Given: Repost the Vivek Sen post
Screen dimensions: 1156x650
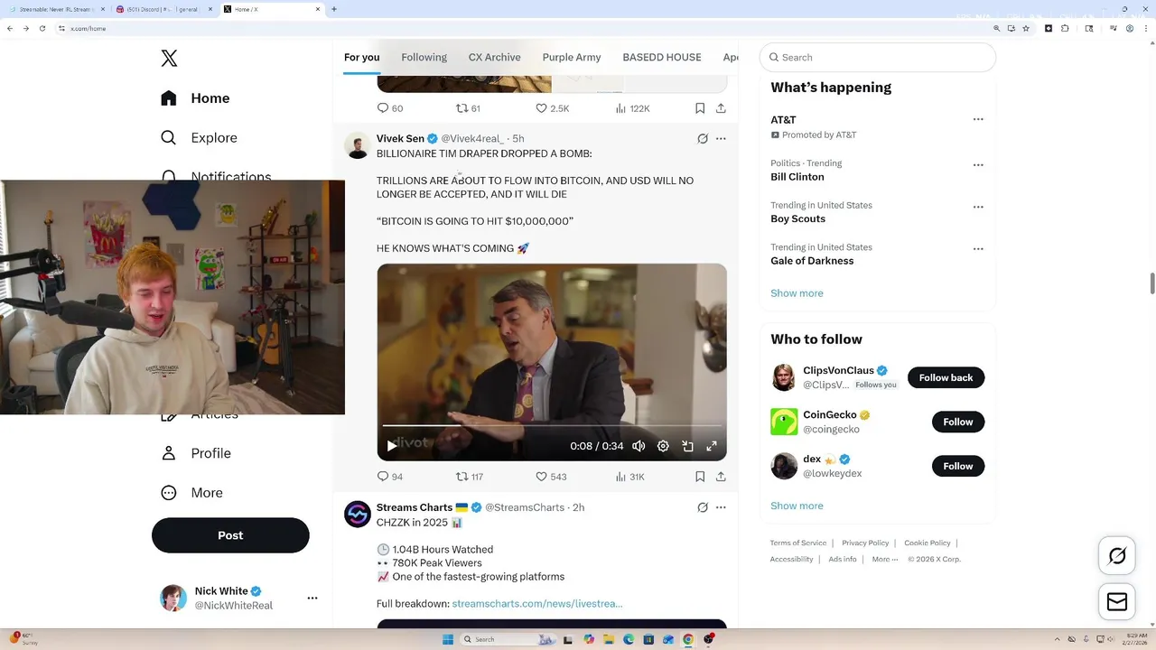Looking at the screenshot, I should coord(462,477).
